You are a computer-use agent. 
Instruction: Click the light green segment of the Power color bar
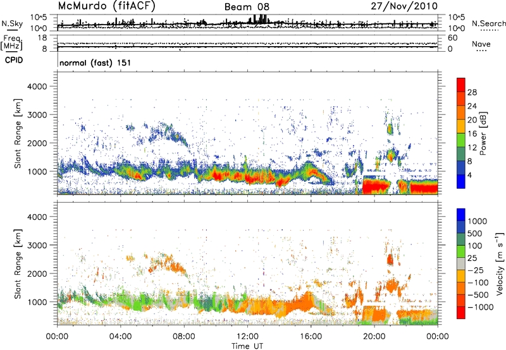tap(461, 140)
